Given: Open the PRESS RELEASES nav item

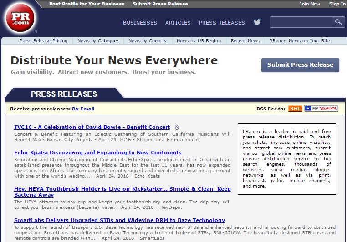Looking at the screenshot, I should point(222,23).
